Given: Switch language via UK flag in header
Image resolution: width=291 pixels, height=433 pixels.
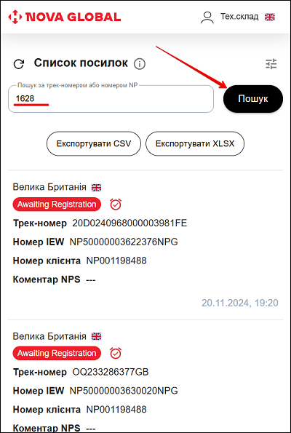Looking at the screenshot, I should click(270, 17).
